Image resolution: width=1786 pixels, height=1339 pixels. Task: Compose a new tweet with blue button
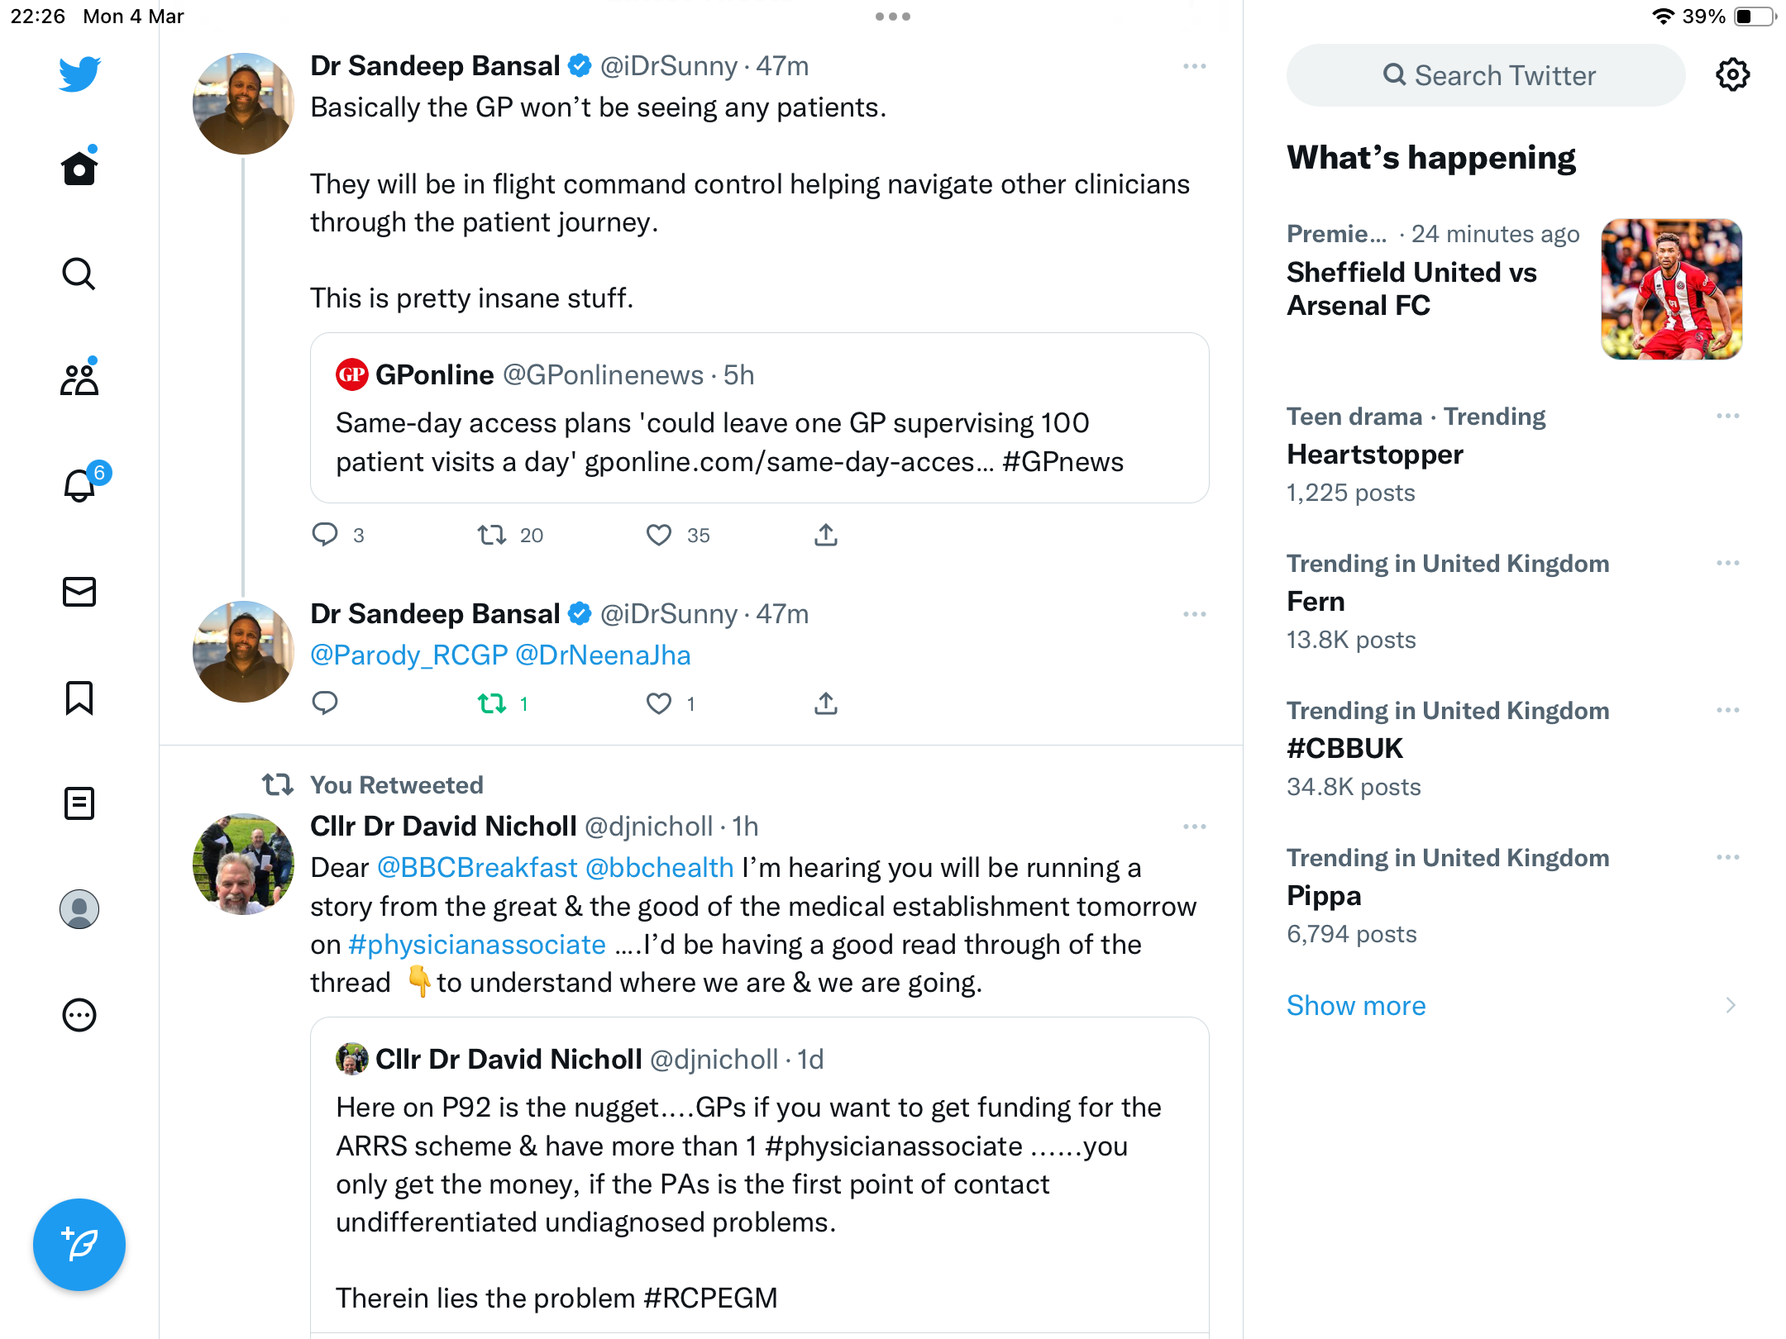(x=79, y=1245)
